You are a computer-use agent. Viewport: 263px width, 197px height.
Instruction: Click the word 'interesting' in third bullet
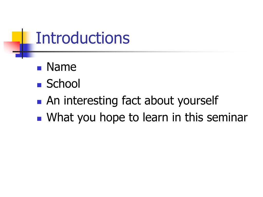pyautogui.click(x=91, y=101)
